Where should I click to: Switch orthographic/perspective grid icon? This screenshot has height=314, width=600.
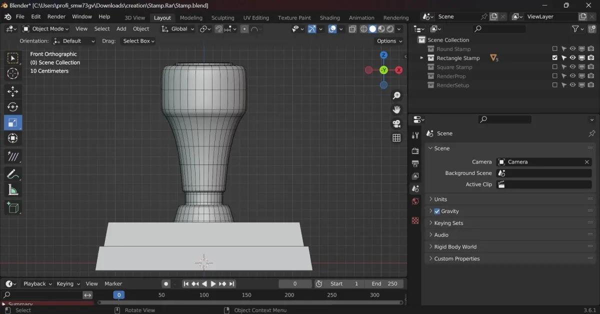396,137
